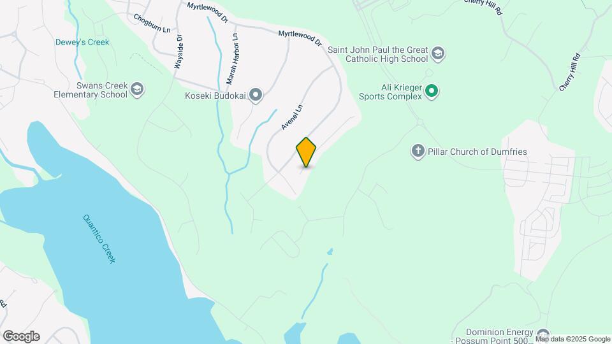Open the Ali Krieger Sports Complex label
612x344 pixels.
click(390, 92)
